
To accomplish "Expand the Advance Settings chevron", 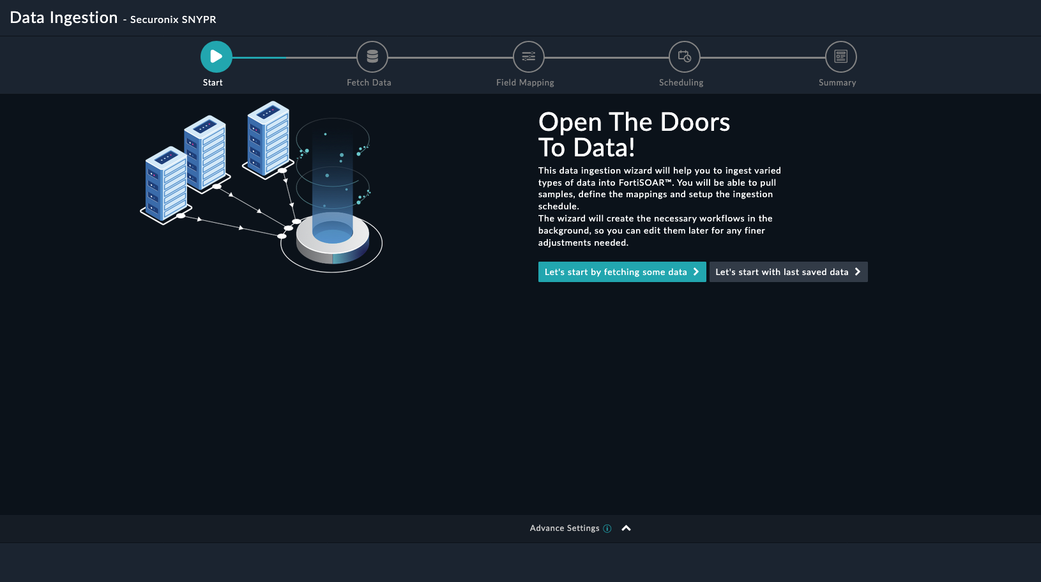I will coord(626,528).
